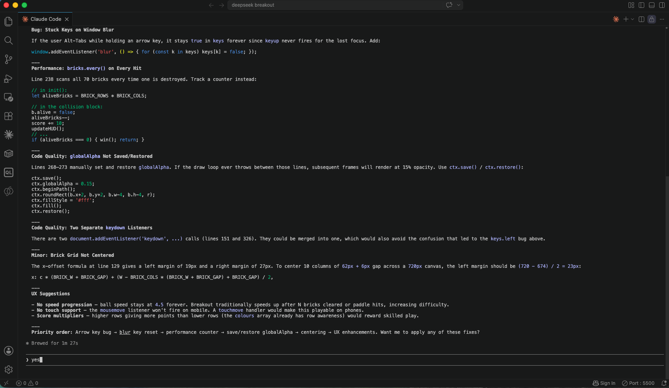Viewport: 669px width, 388px height.
Task: Click 'Brewed for 1m 27s' status text
Action: [55, 343]
